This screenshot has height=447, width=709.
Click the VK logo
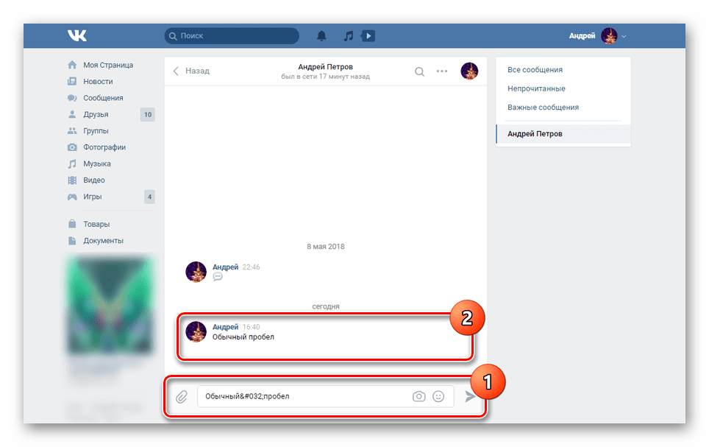click(76, 35)
